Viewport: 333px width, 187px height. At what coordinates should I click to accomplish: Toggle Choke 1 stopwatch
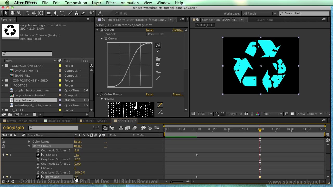point(38,155)
